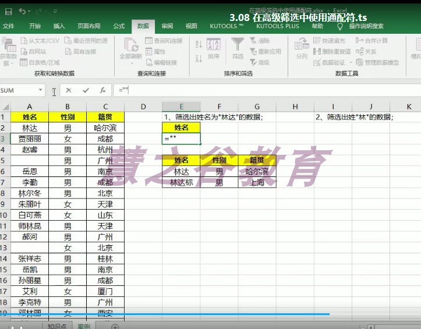
Task: Click 编辑链接 icon
Action: pos(149,62)
